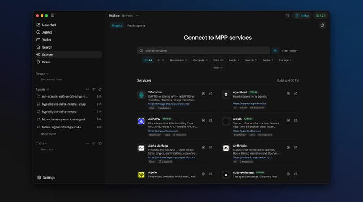
Task: Open Alpha Vantage external link icon
Action: click(211, 147)
